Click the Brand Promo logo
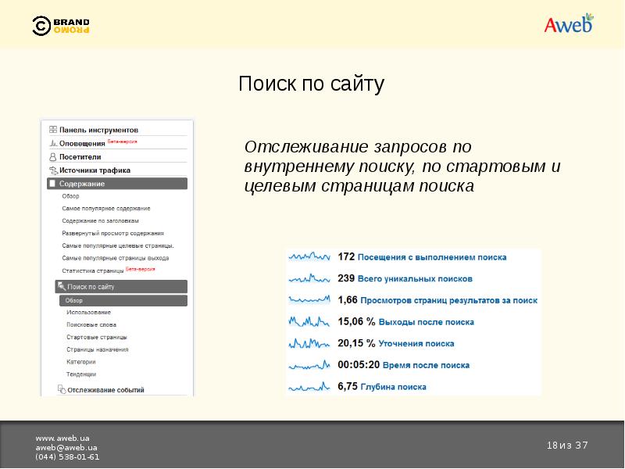Image resolution: width=625 pixels, height=469 pixels. click(61, 26)
